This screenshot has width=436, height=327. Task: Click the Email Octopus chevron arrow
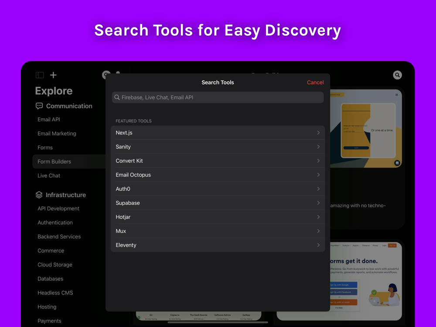(318, 175)
